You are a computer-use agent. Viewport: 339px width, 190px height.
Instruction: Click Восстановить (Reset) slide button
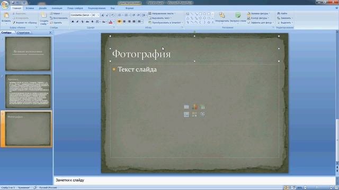point(59,18)
